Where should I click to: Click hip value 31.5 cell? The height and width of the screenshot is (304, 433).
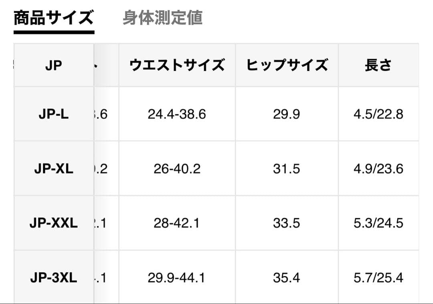click(287, 169)
